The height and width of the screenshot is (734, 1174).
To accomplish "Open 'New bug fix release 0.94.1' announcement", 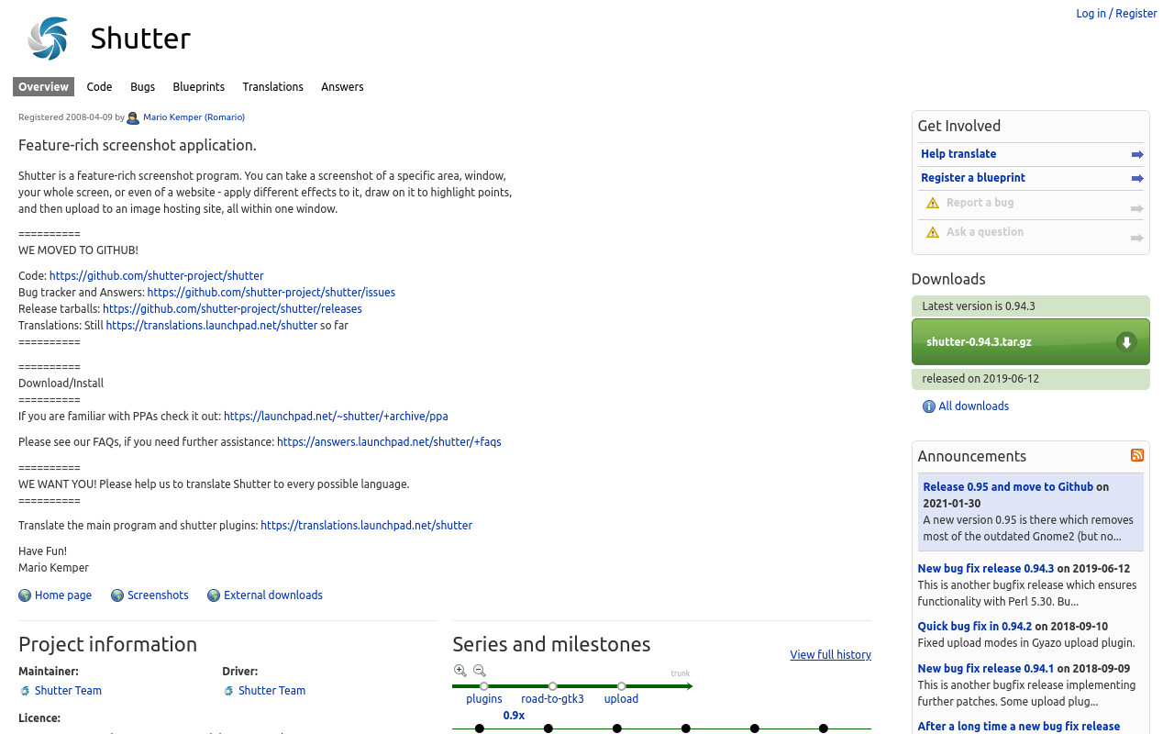I will (x=986, y=668).
